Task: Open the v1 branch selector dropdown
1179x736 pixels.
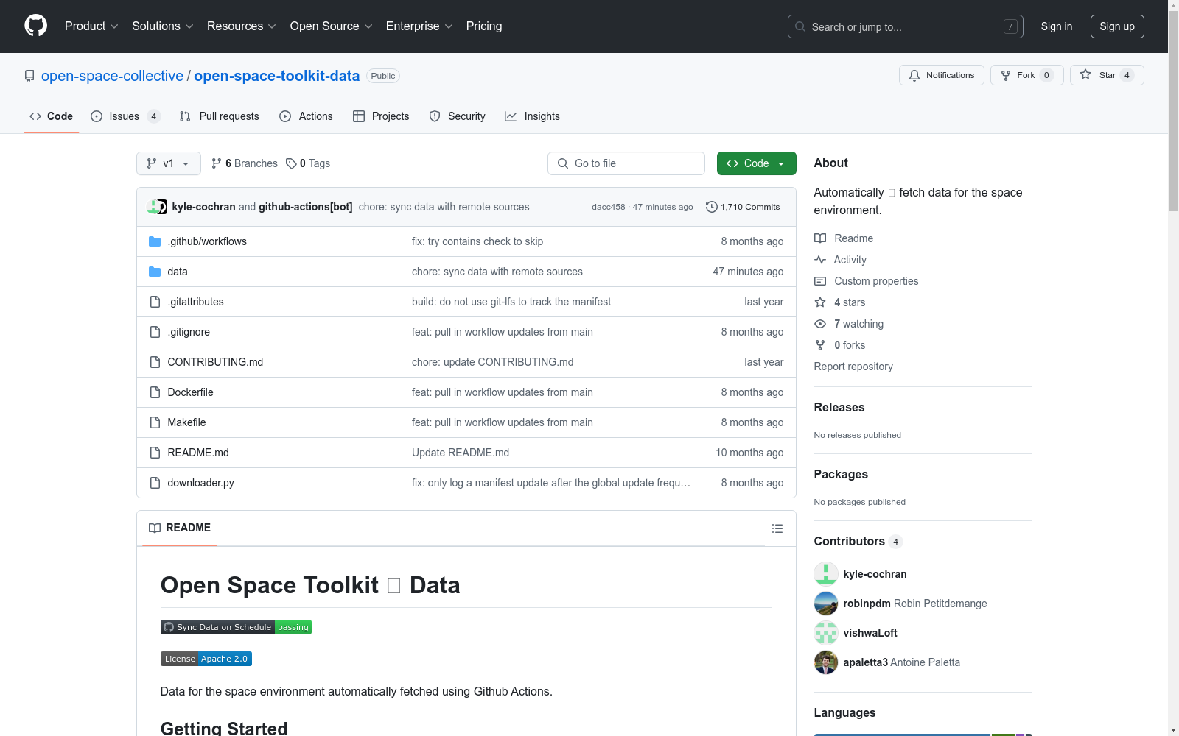Action: [x=169, y=163]
